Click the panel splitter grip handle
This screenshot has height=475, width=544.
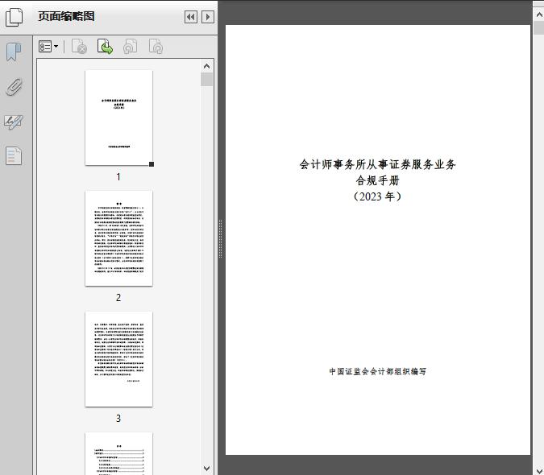coord(220,239)
